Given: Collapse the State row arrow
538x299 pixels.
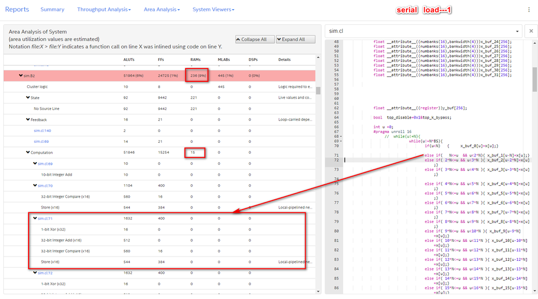Looking at the screenshot, I should point(28,98).
